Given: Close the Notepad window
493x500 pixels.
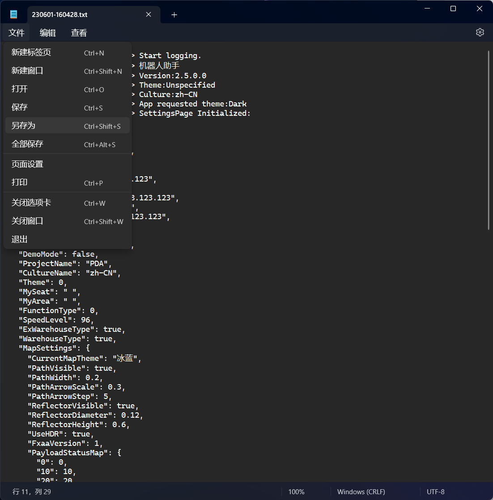Looking at the screenshot, I should tap(479, 8).
